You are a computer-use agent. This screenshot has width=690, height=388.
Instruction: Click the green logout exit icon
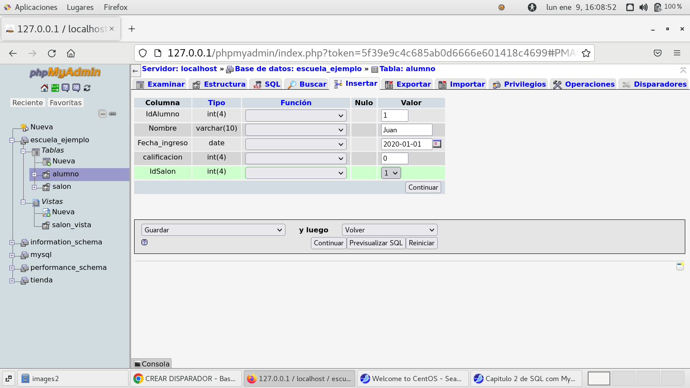55,88
